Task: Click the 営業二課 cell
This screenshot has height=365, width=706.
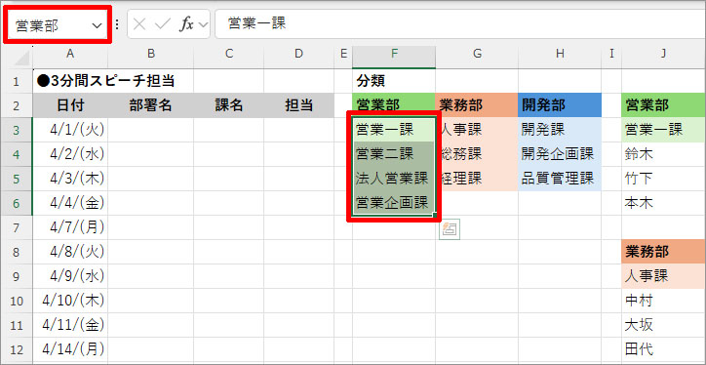Action: coord(394,154)
